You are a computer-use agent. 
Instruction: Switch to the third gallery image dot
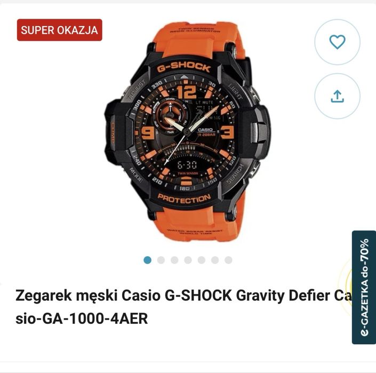pyautogui.click(x=174, y=260)
